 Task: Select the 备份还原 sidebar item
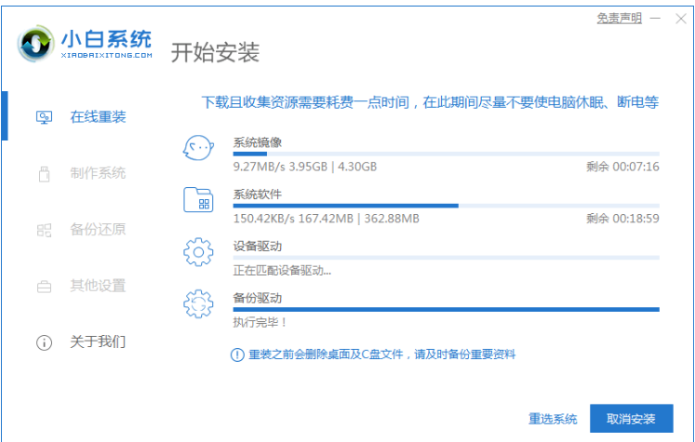(98, 230)
